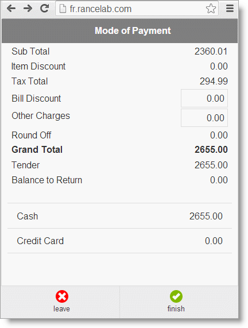Focus the Other Charges input field

click(x=204, y=118)
